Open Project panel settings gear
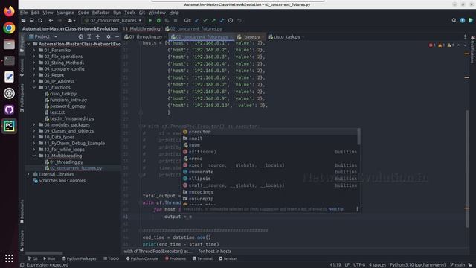Screen dimensions: 476x268 [x=109, y=36]
